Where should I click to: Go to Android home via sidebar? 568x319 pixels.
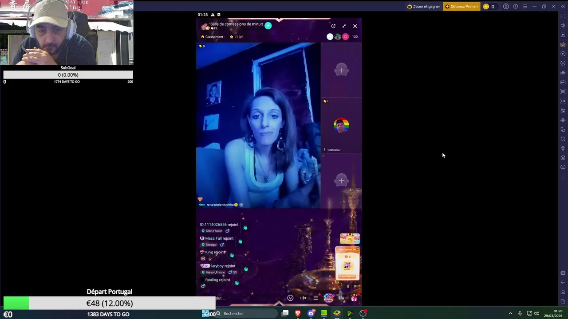(563, 292)
